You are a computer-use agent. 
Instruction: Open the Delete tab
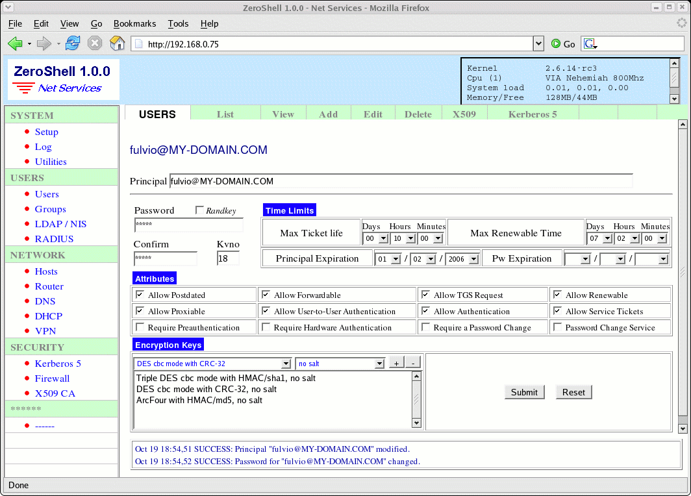pos(418,114)
